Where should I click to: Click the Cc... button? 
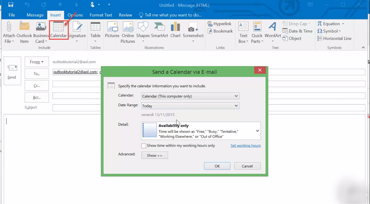(37, 86)
